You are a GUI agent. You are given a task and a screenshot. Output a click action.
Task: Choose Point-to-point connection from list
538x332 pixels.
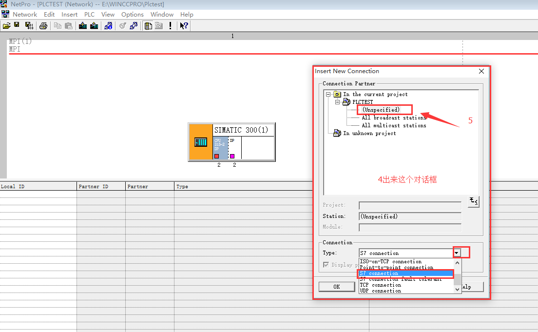click(396, 268)
